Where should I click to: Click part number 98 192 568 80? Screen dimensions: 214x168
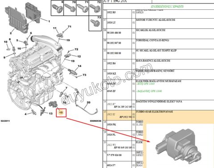click(114, 53)
